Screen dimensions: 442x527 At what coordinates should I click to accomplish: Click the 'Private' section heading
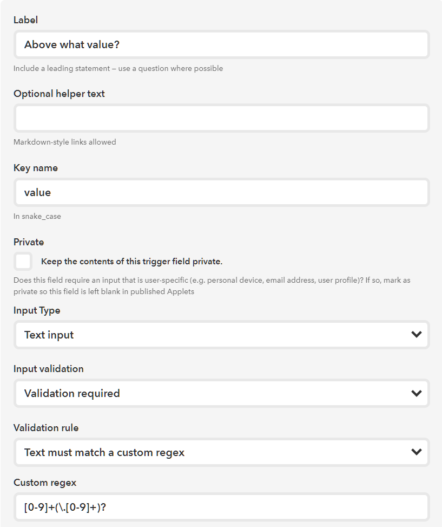click(x=29, y=242)
